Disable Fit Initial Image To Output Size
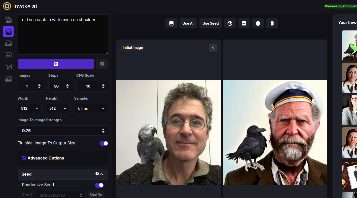 (104, 143)
